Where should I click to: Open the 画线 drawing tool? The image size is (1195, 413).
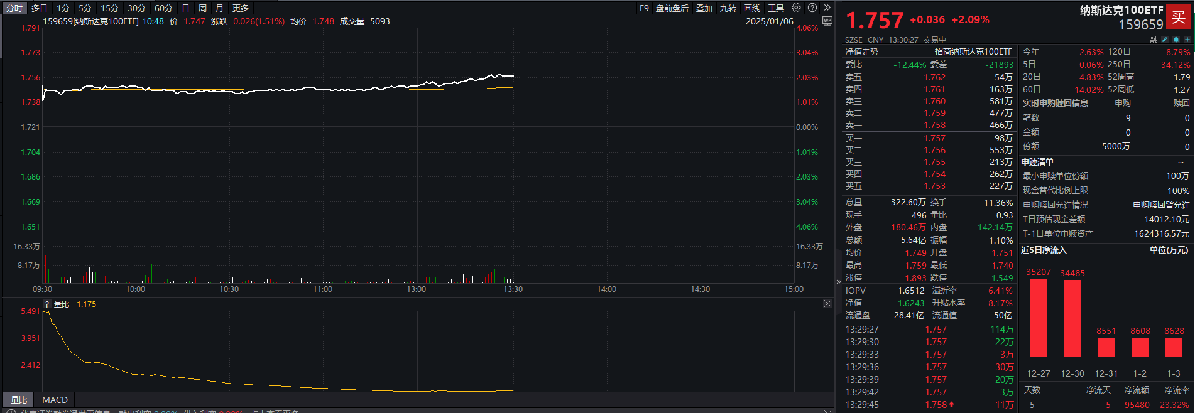pyautogui.click(x=752, y=8)
